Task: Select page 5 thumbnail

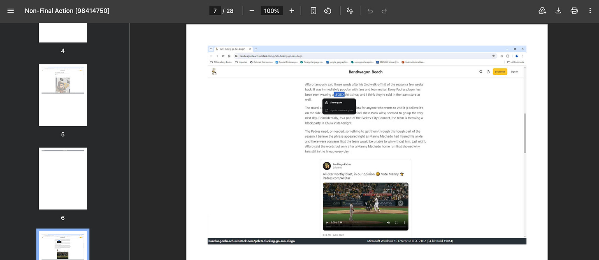Action: point(63,95)
